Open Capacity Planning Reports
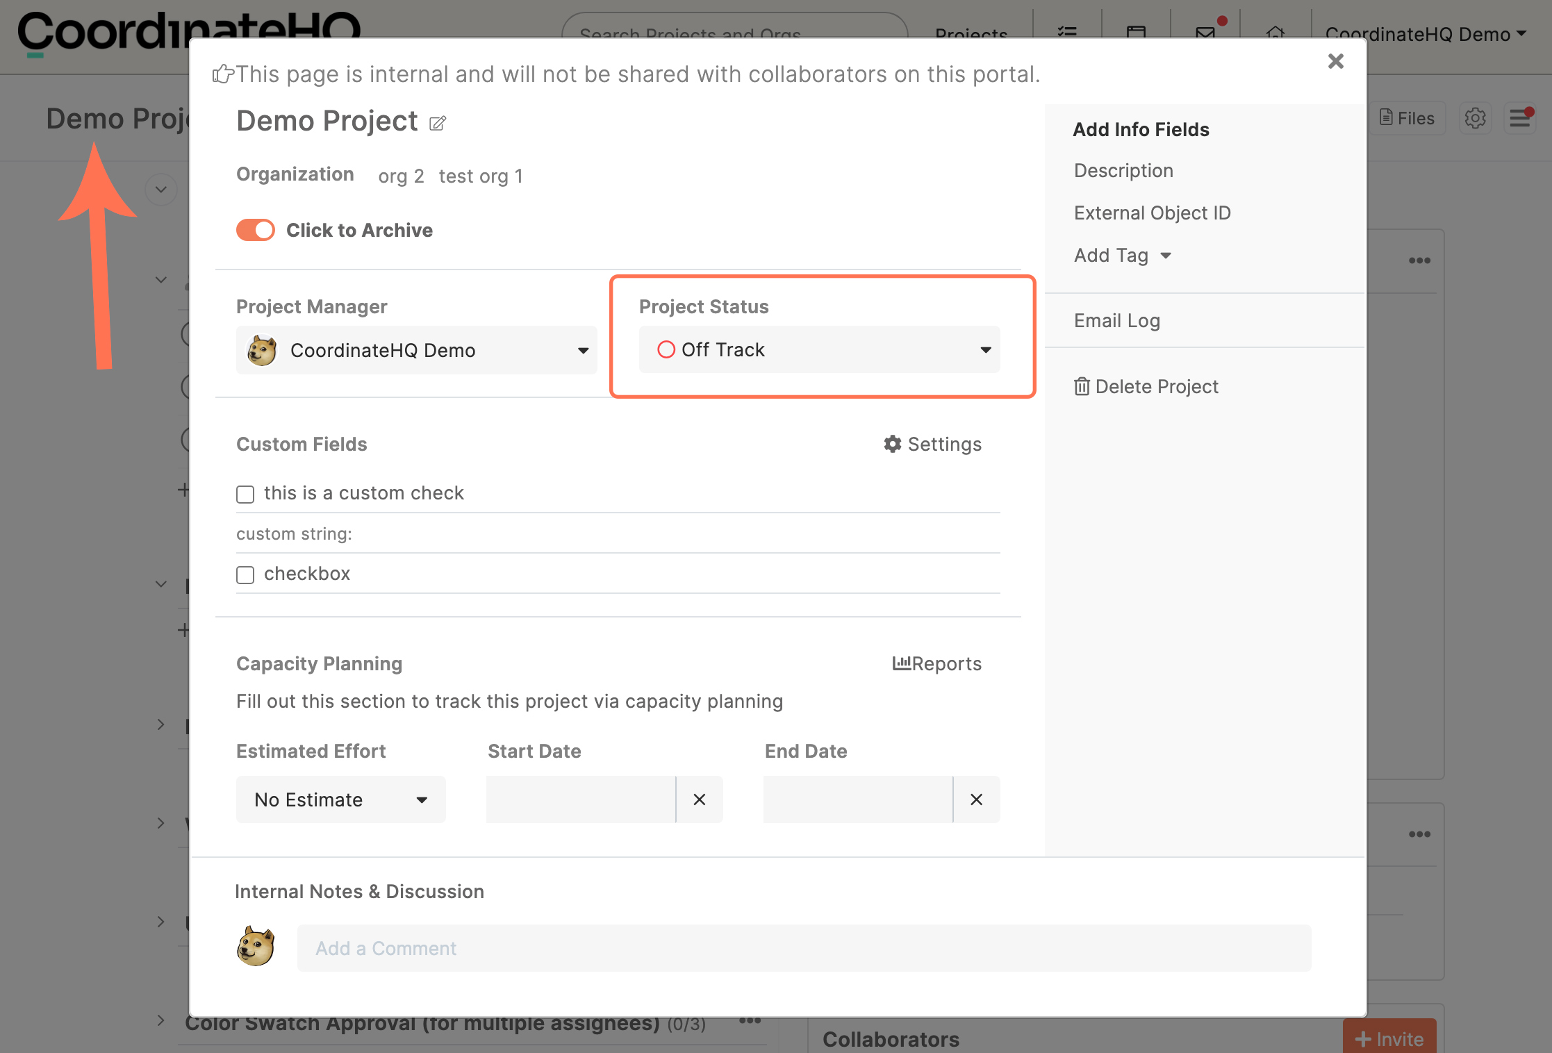Viewport: 1552px width, 1053px height. pos(936,663)
